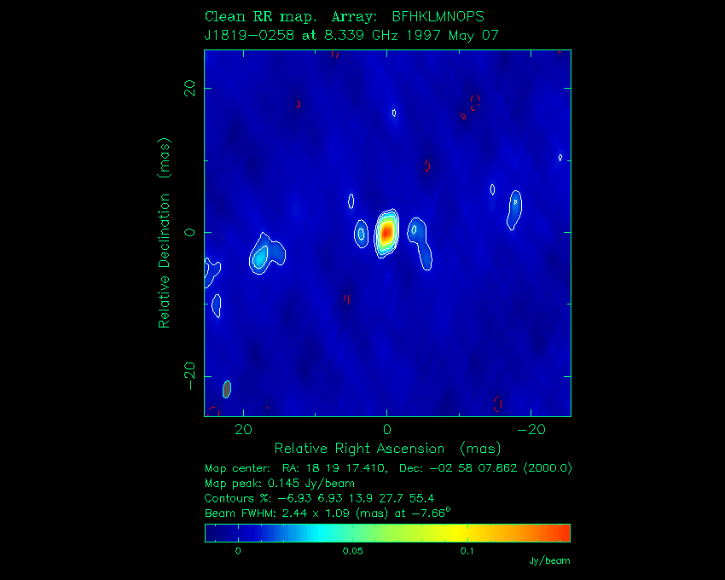Click the y-axis tick label '0'
Viewport: 725px width, 580px height.
point(189,232)
